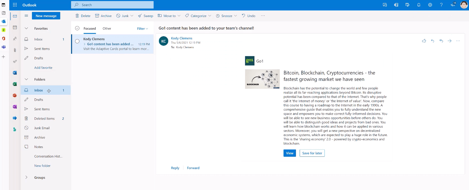Collapse the Favorites section

(26, 28)
